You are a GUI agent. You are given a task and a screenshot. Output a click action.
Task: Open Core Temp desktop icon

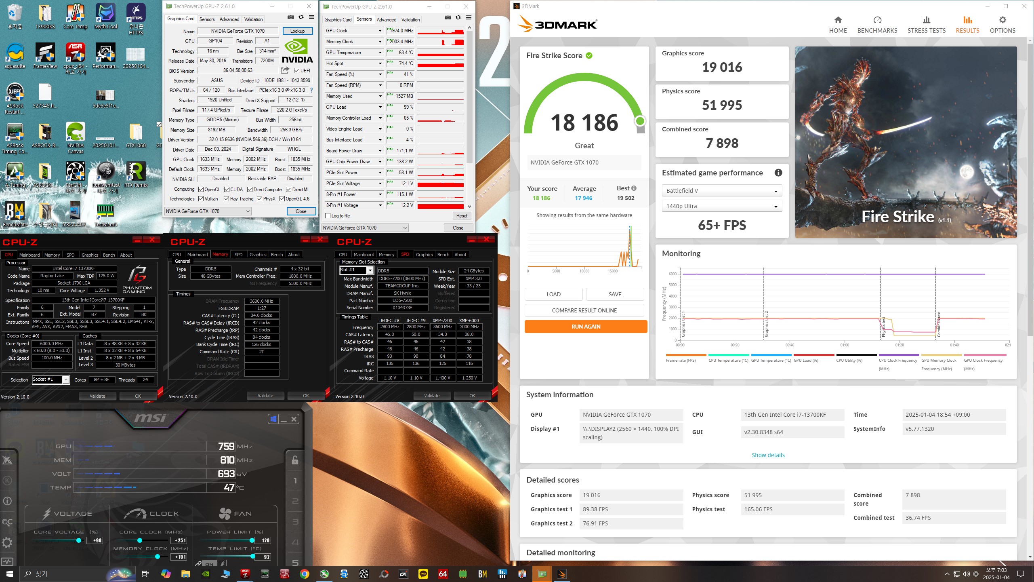(x=75, y=17)
